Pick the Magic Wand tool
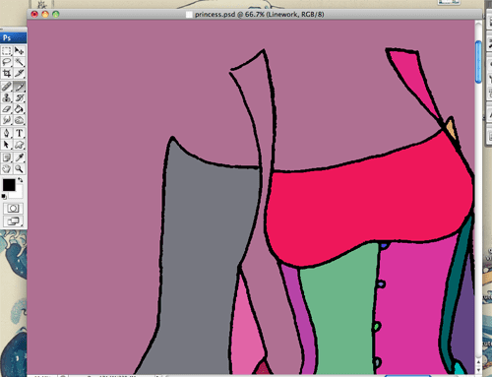This screenshot has height=377, width=492. click(19, 62)
